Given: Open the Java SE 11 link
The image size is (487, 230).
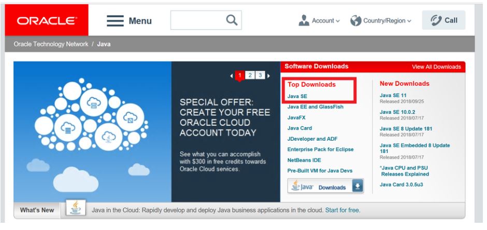Looking at the screenshot, I should (x=393, y=95).
